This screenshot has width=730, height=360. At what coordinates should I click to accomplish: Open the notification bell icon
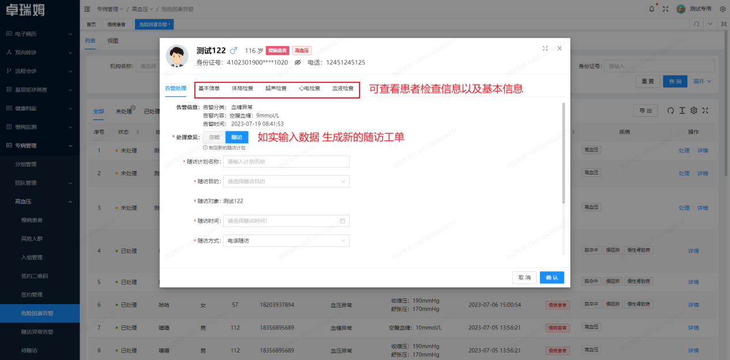651,9
